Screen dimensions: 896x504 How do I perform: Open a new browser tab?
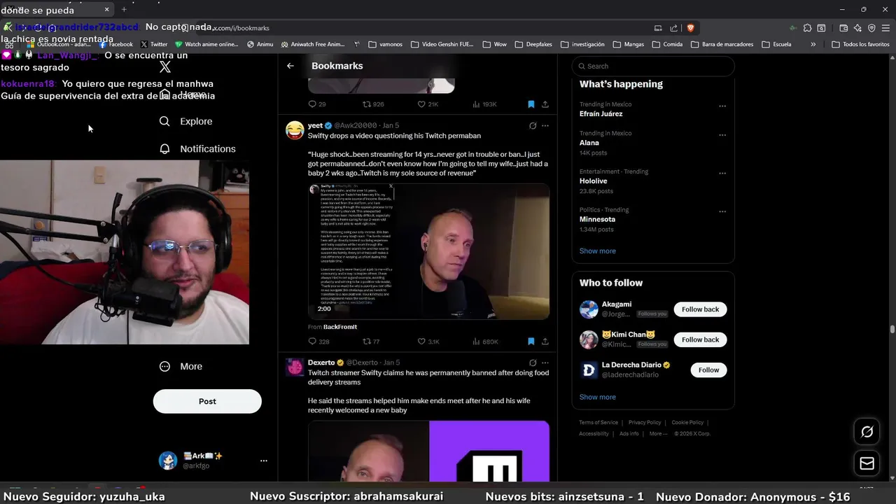[124, 9]
